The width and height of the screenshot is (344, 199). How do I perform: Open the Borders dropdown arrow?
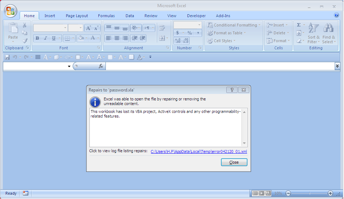click(73, 38)
